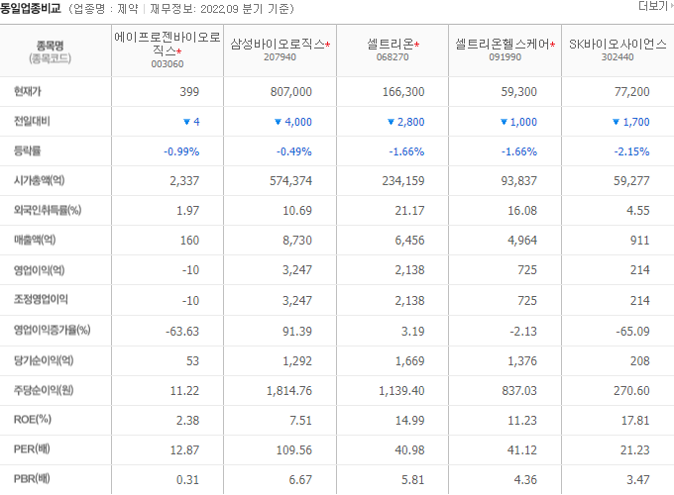Click red asterisk next to 셀트리온헬스케어
The height and width of the screenshot is (495, 674).
click(552, 45)
